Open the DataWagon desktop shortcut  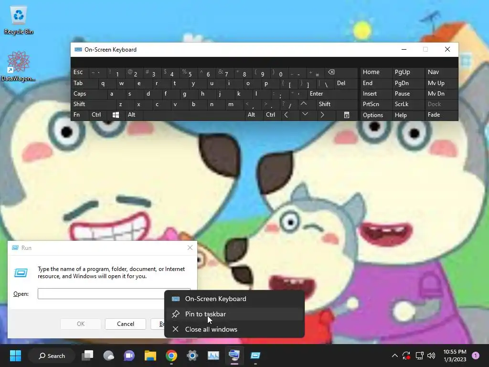(19, 66)
